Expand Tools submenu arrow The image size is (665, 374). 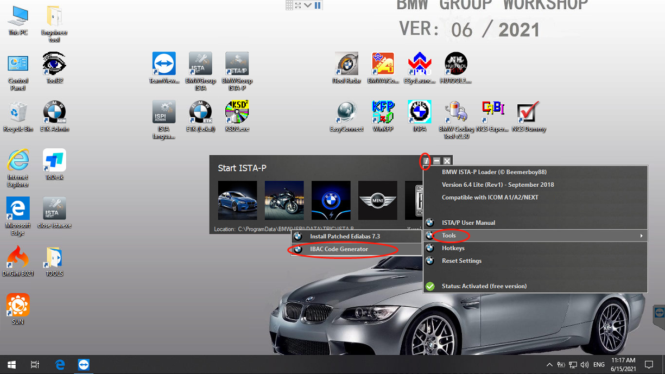pyautogui.click(x=641, y=236)
